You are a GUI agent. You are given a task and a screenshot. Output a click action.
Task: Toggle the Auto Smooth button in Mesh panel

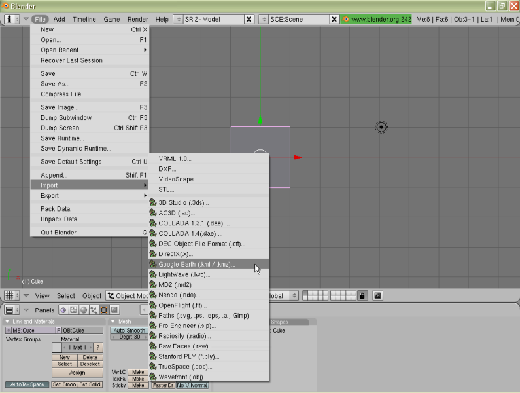(x=130, y=331)
